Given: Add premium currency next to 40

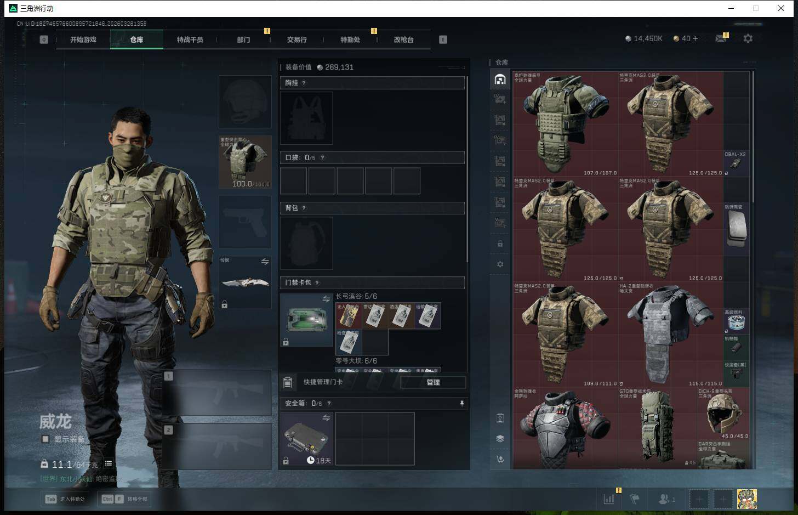Looking at the screenshot, I should pyautogui.click(x=695, y=38).
